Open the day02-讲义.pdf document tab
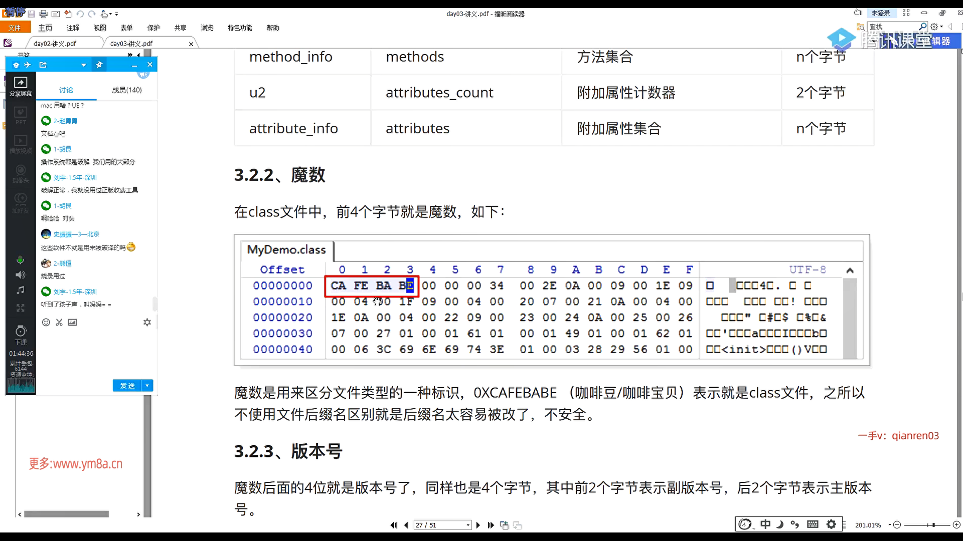This screenshot has width=963, height=541. coord(55,44)
